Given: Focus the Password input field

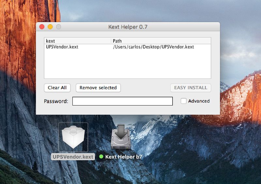Looking at the screenshot, I should point(123,101).
